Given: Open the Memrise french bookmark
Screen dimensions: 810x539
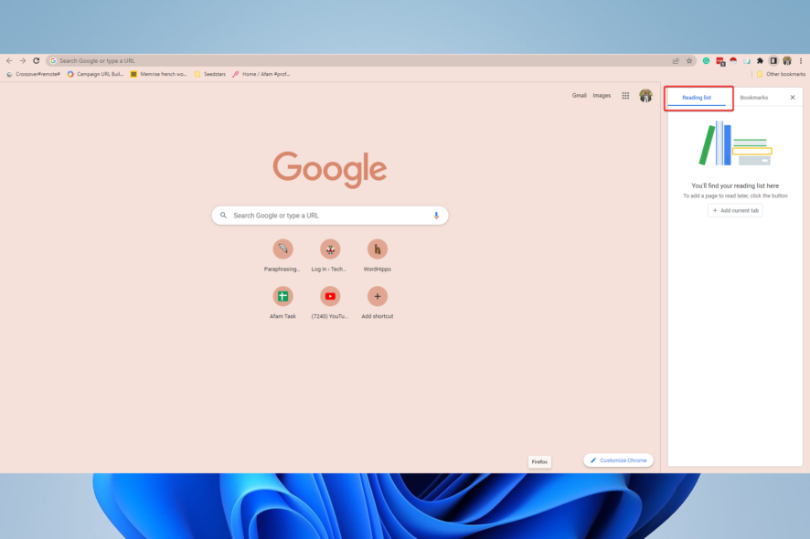Looking at the screenshot, I should click(x=158, y=74).
